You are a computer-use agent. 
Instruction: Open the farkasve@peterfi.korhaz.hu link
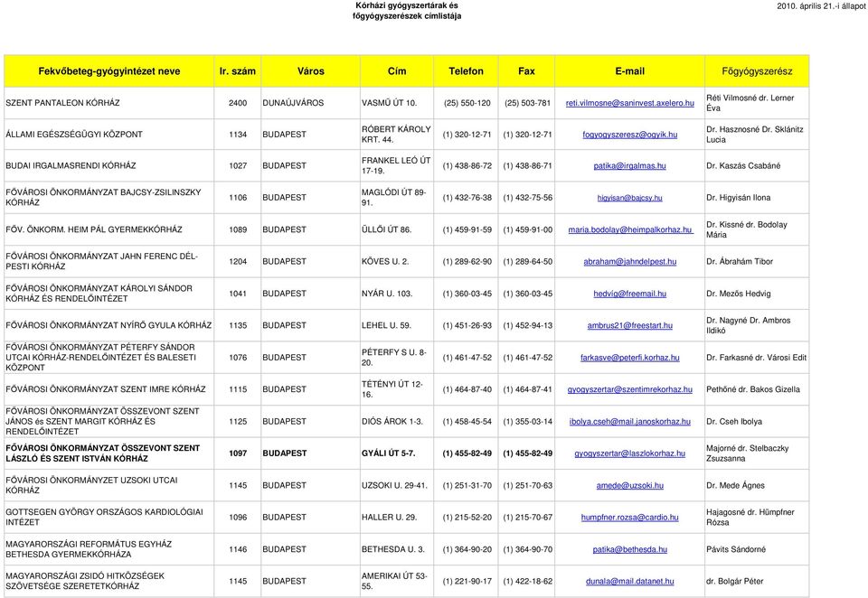coord(629,358)
